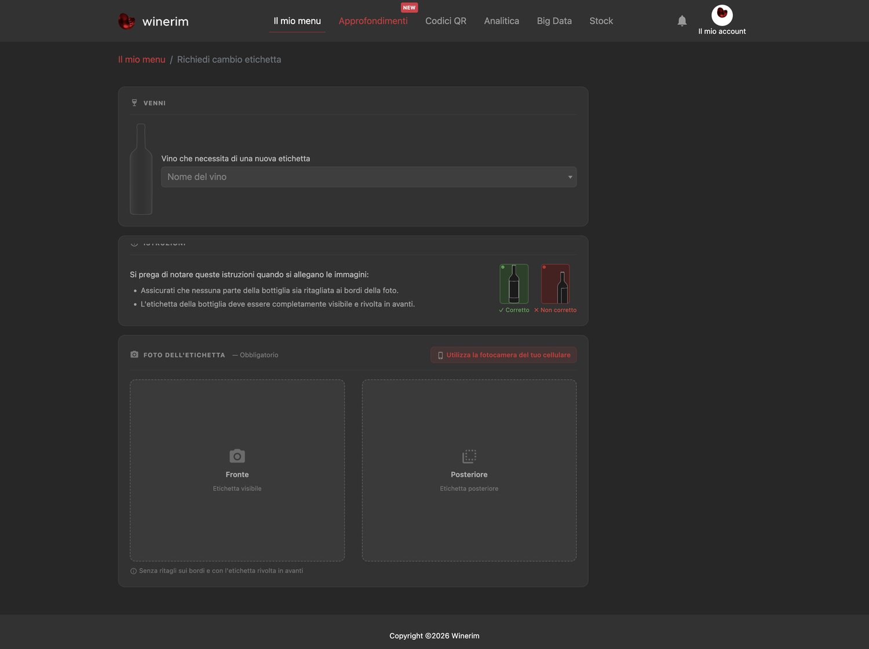This screenshot has height=649, width=869.
Task: Open the Nome del vino dropdown
Action: coord(368,177)
